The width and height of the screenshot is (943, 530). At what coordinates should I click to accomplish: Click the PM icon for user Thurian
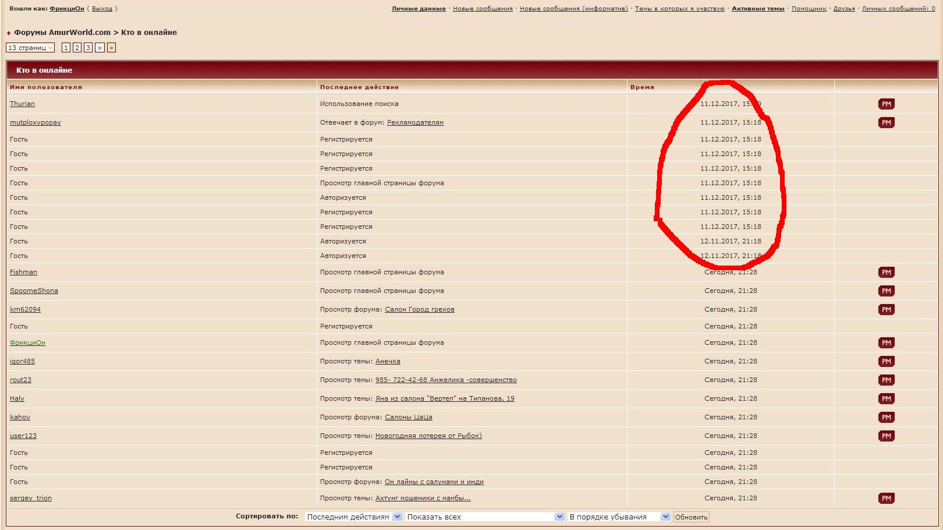(886, 104)
